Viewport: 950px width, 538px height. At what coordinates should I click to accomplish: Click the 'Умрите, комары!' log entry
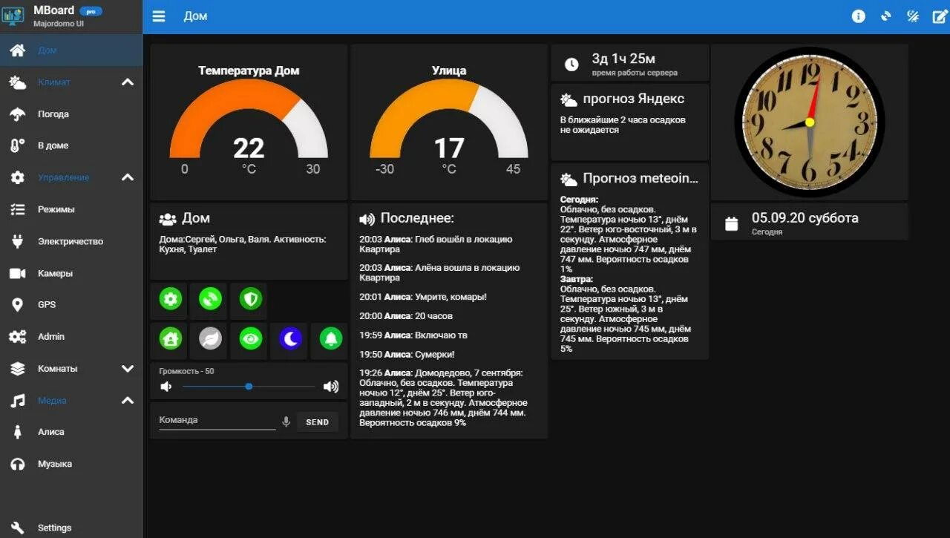(423, 297)
